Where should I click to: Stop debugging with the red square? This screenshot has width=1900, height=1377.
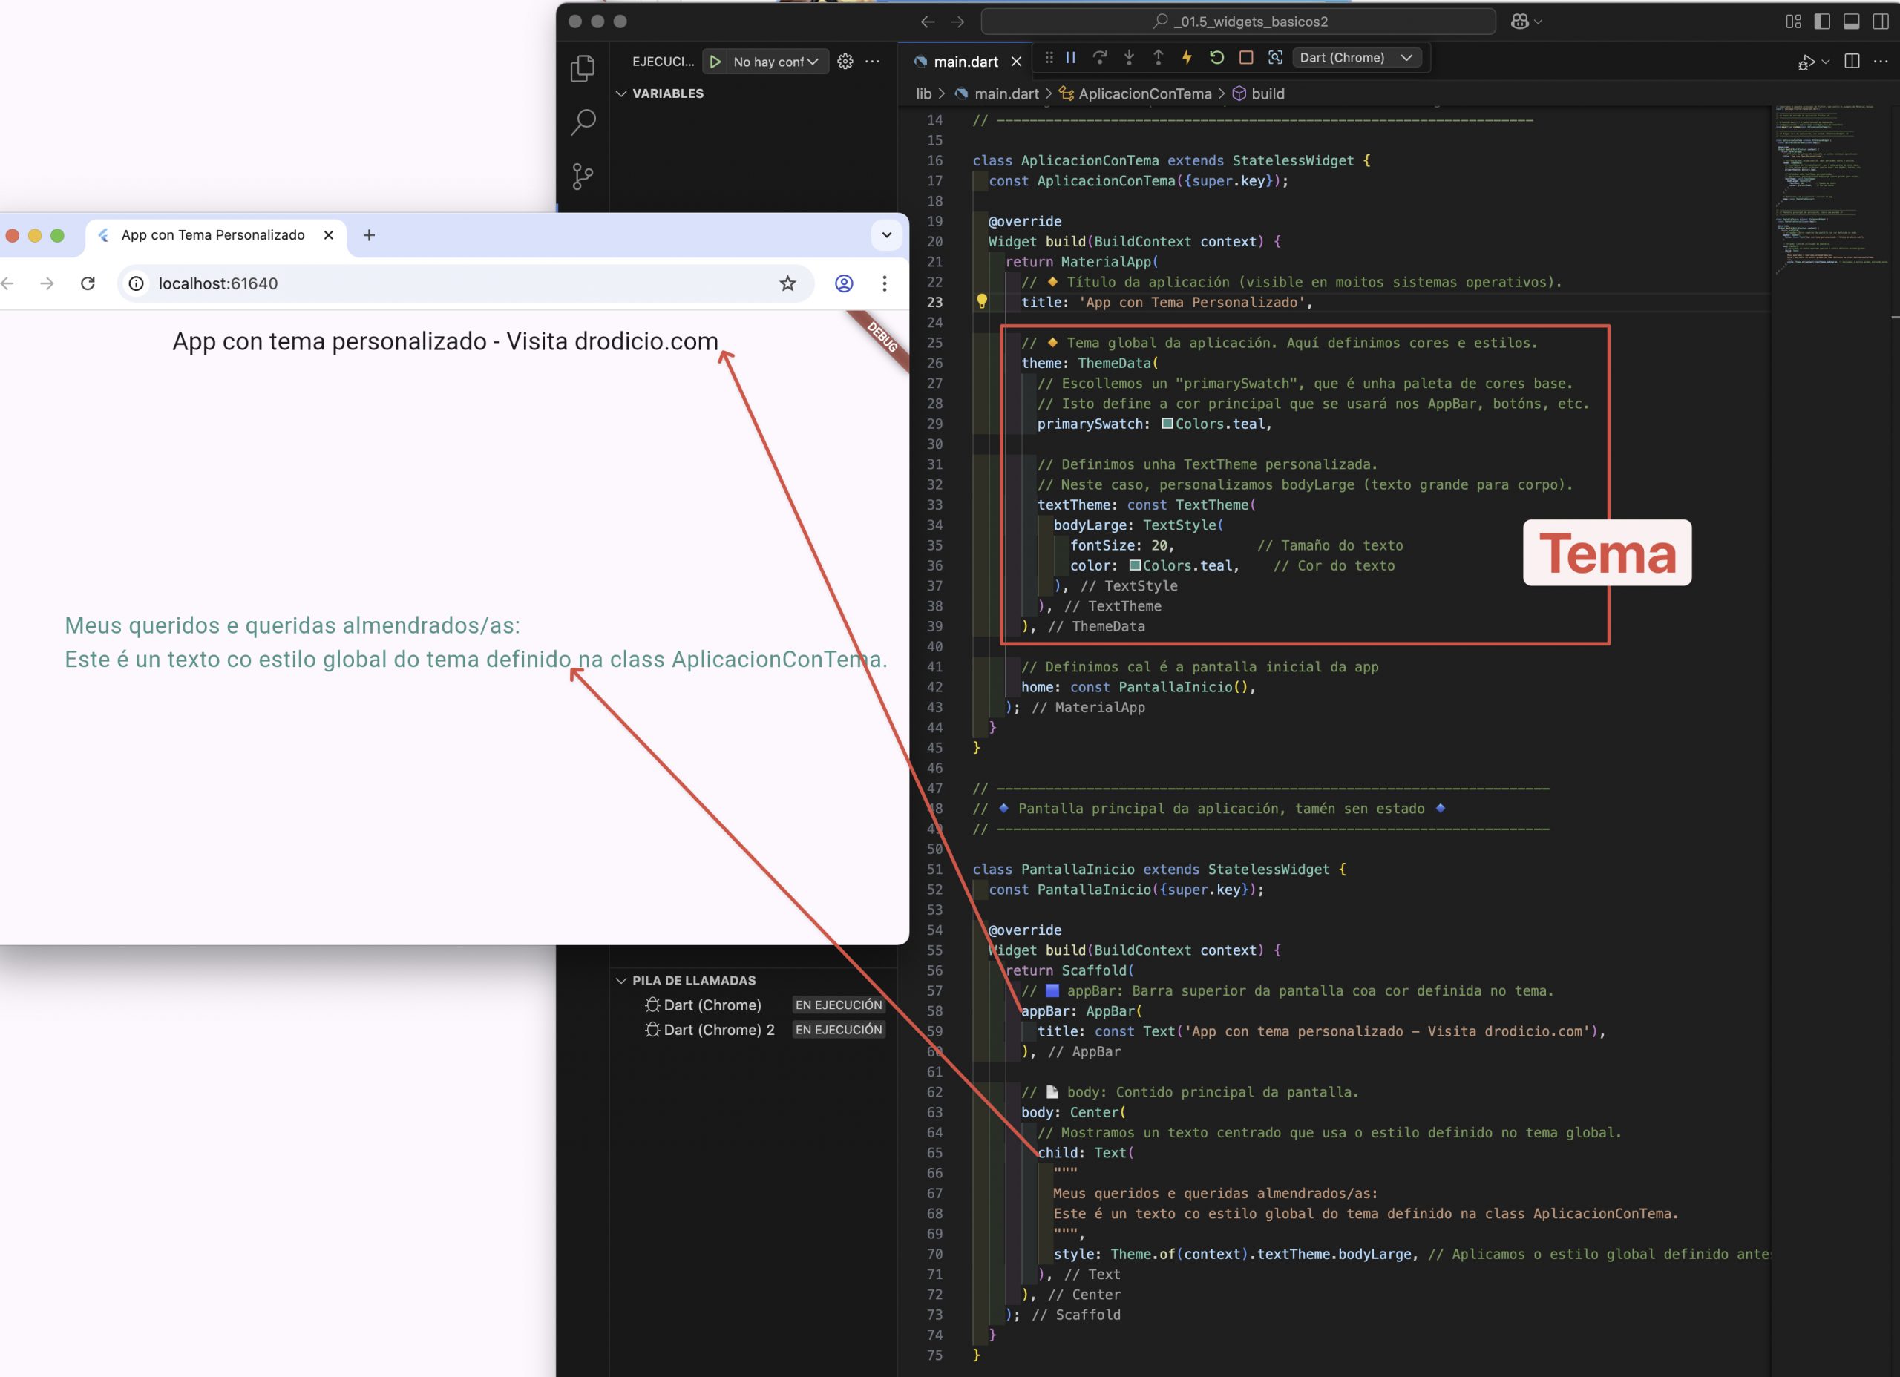coord(1245,58)
